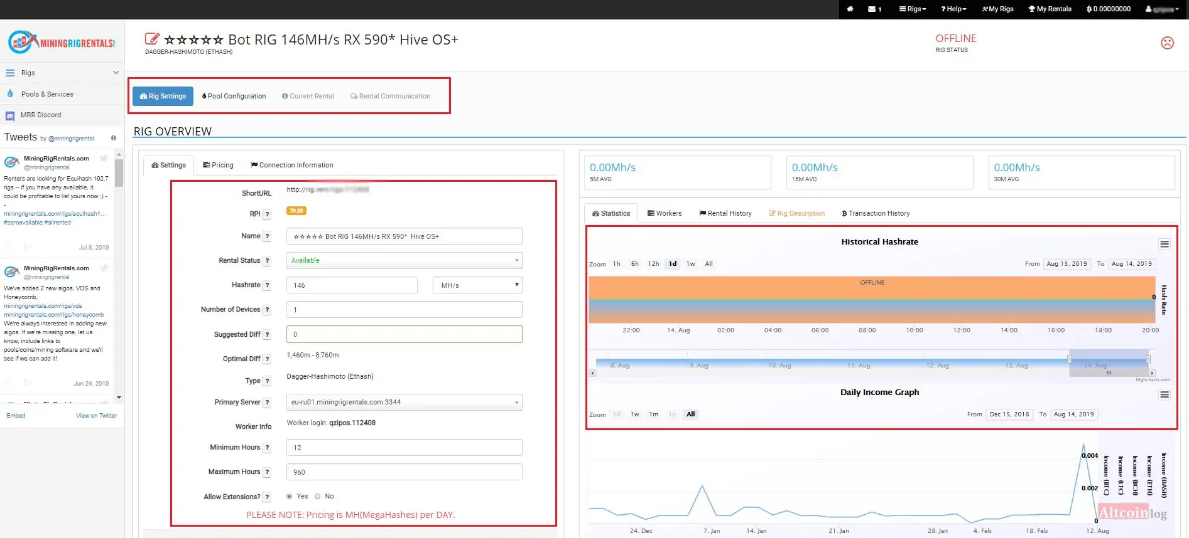The image size is (1189, 538).
Task: Open the Rental History tab
Action: point(725,213)
